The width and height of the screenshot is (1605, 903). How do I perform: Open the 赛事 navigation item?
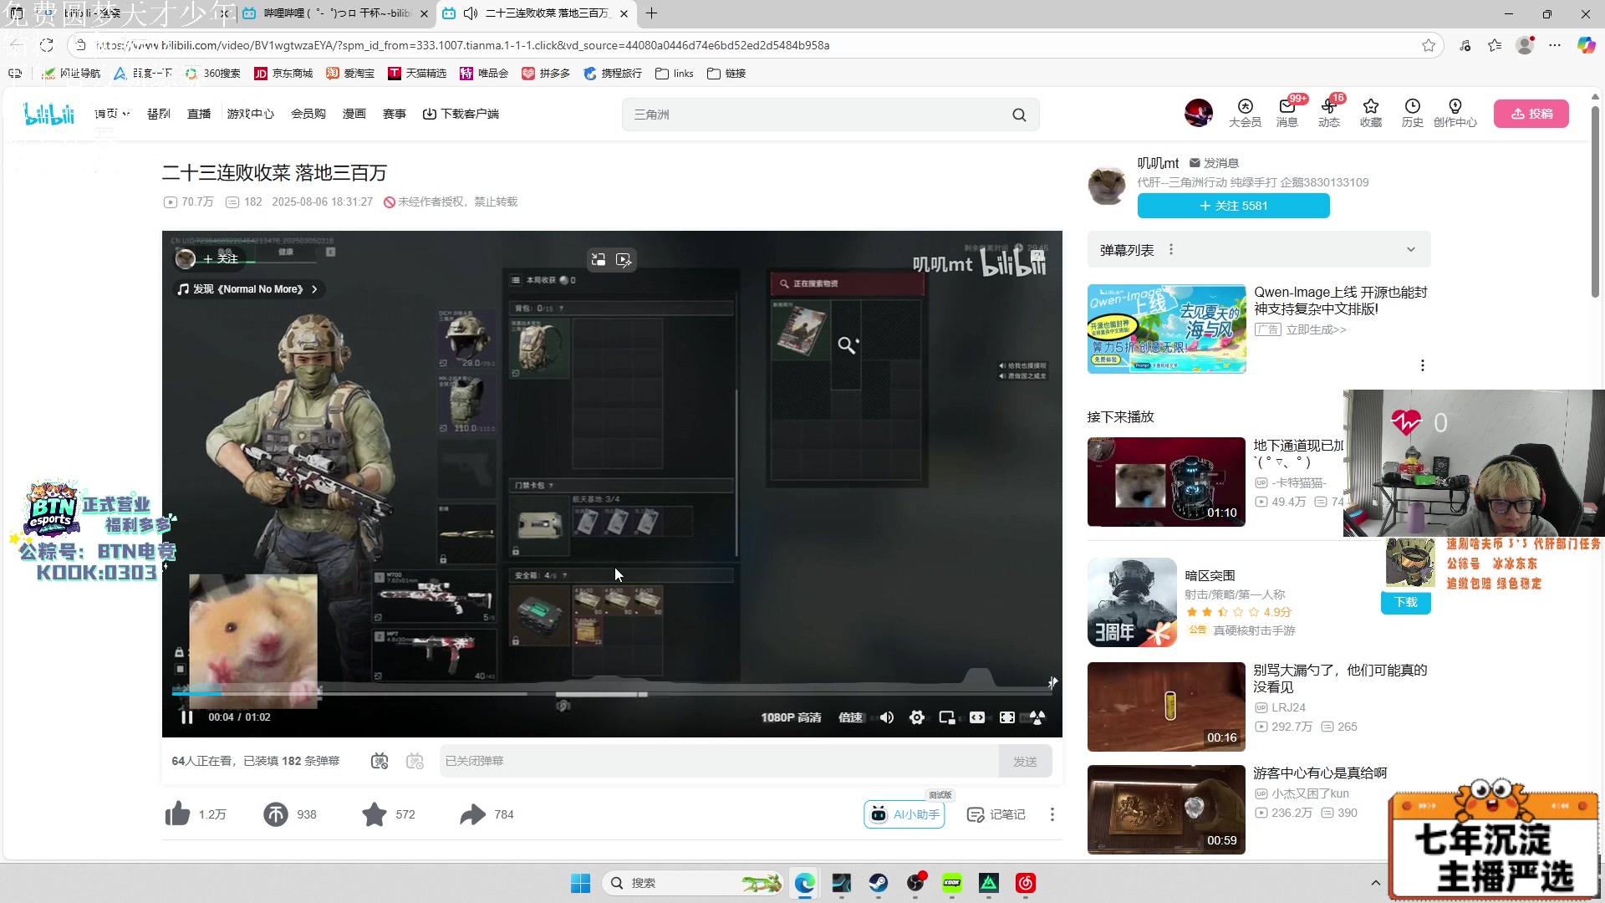tap(395, 114)
